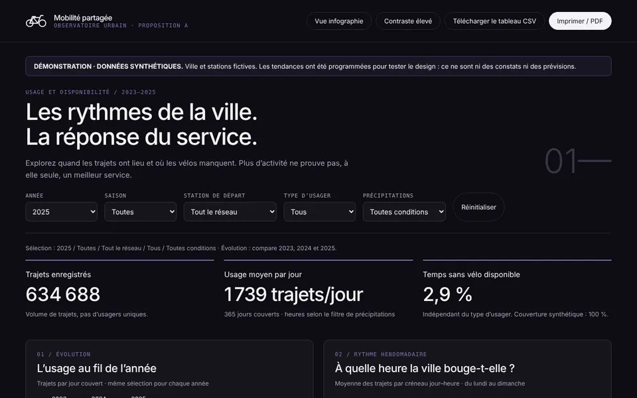637x398 pixels.
Task: Download the table via Télécharger le tableau CSV
Action: (494, 21)
